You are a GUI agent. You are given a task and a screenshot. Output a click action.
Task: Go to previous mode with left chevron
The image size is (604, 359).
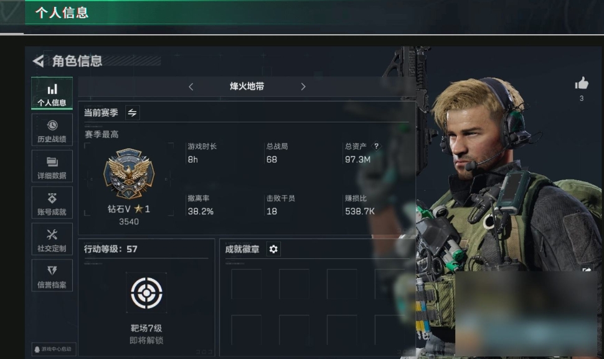pos(191,87)
